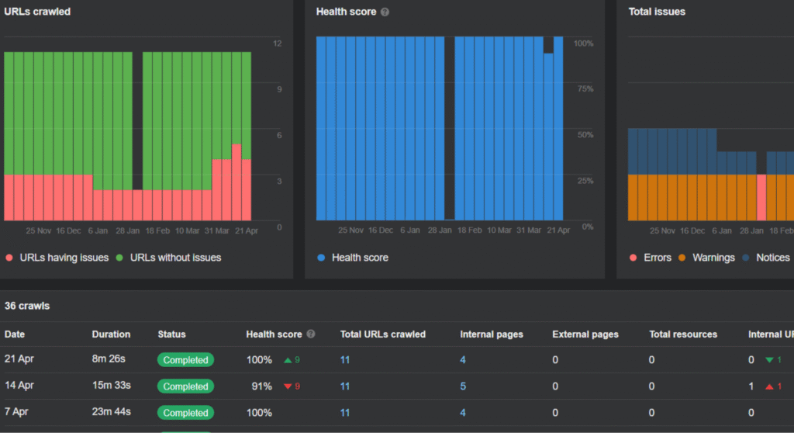794x447 pixels.
Task: Click green up arrow beside 100% health score
Action: 288,360
